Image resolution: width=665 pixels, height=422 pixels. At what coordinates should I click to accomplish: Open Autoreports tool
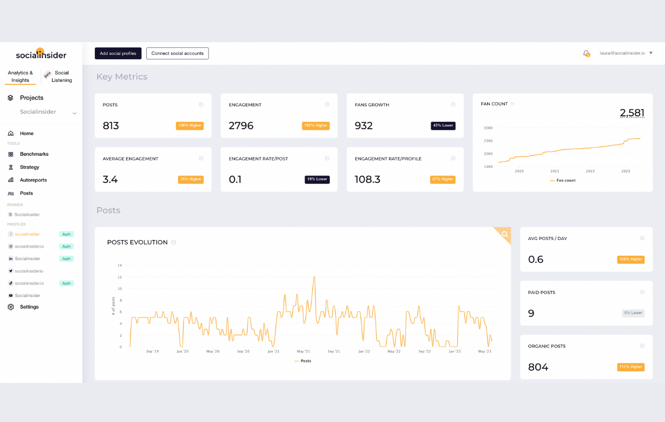[x=33, y=180]
